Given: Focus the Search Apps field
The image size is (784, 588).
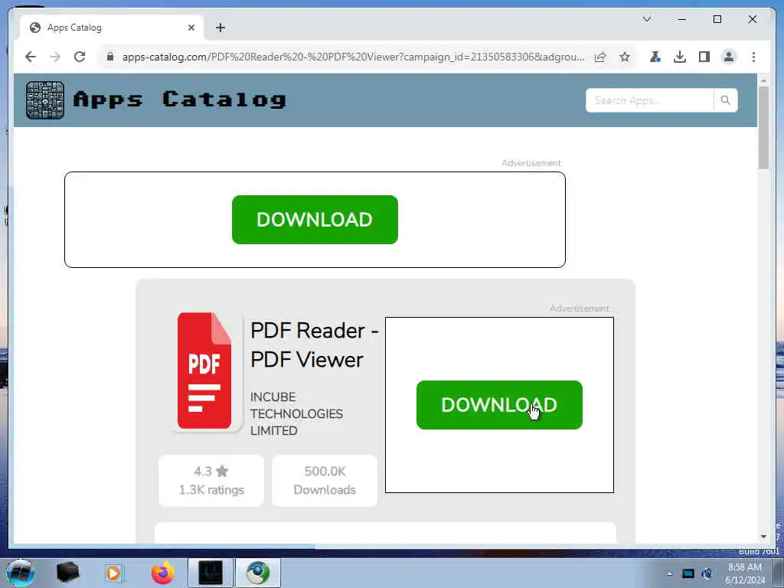Looking at the screenshot, I should pos(649,100).
